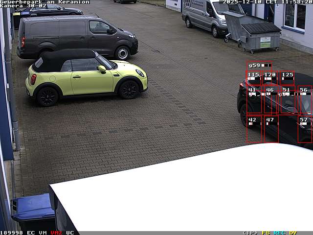Click the EC status indicator
Screen dimensions: 313x235
[31, 233]
